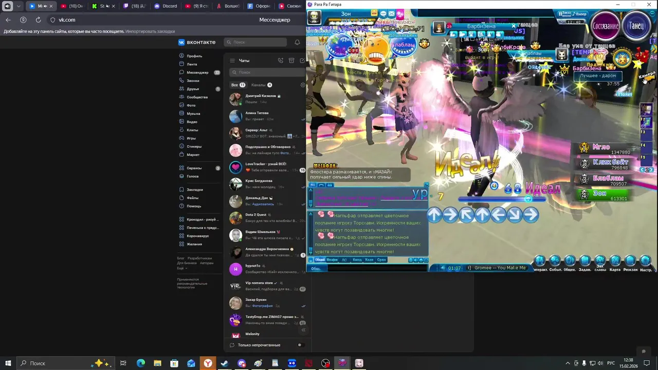Open chat with Алина Титова
658x370 pixels.
pyautogui.click(x=266, y=116)
